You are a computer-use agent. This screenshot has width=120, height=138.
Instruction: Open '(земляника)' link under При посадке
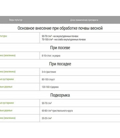point(10,72)
